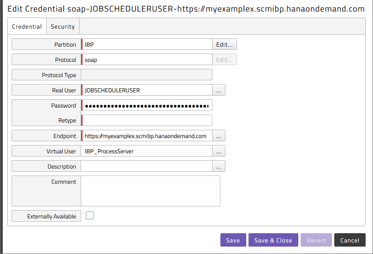Image resolution: width=373 pixels, height=254 pixels.
Task: Select the Credential tab
Action: click(27, 26)
